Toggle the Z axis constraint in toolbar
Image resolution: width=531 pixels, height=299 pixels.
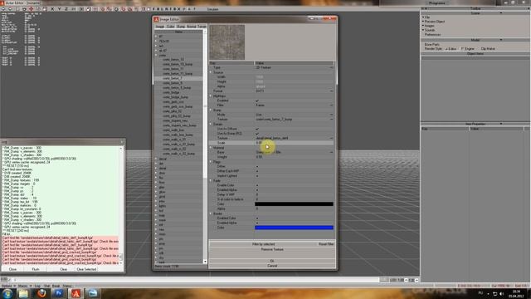click(66, 9)
